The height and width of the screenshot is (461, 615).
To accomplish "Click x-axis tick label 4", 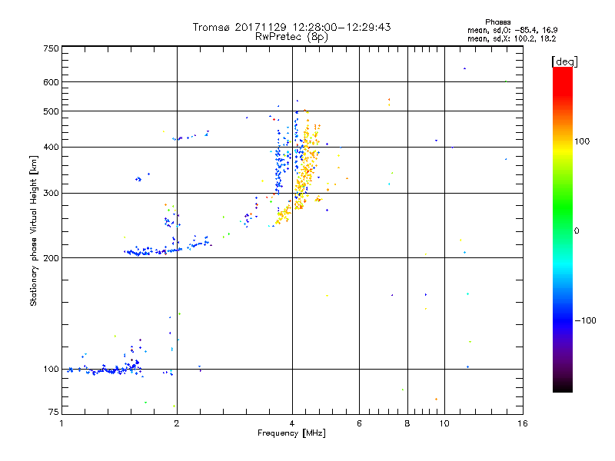I will click(292, 423).
